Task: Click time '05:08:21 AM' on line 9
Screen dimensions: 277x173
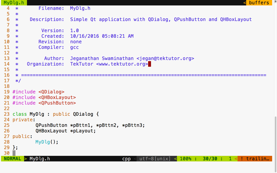Action: point(118,36)
